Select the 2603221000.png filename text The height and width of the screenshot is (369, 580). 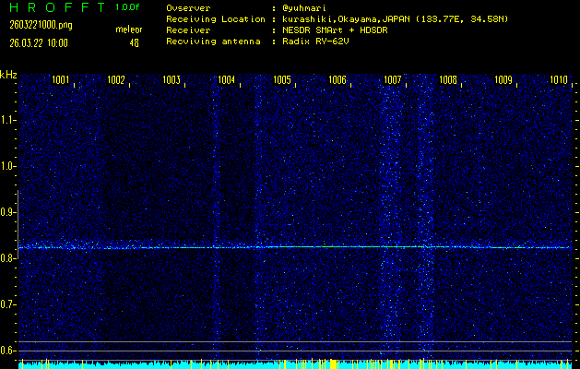coord(39,25)
